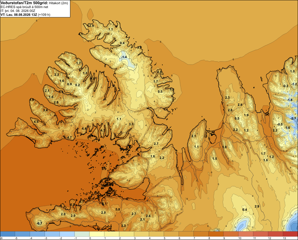Click the 4.8 label on the western coast
Image resolution: width=298 pixels, height=240 pixels.
(x=32, y=100)
